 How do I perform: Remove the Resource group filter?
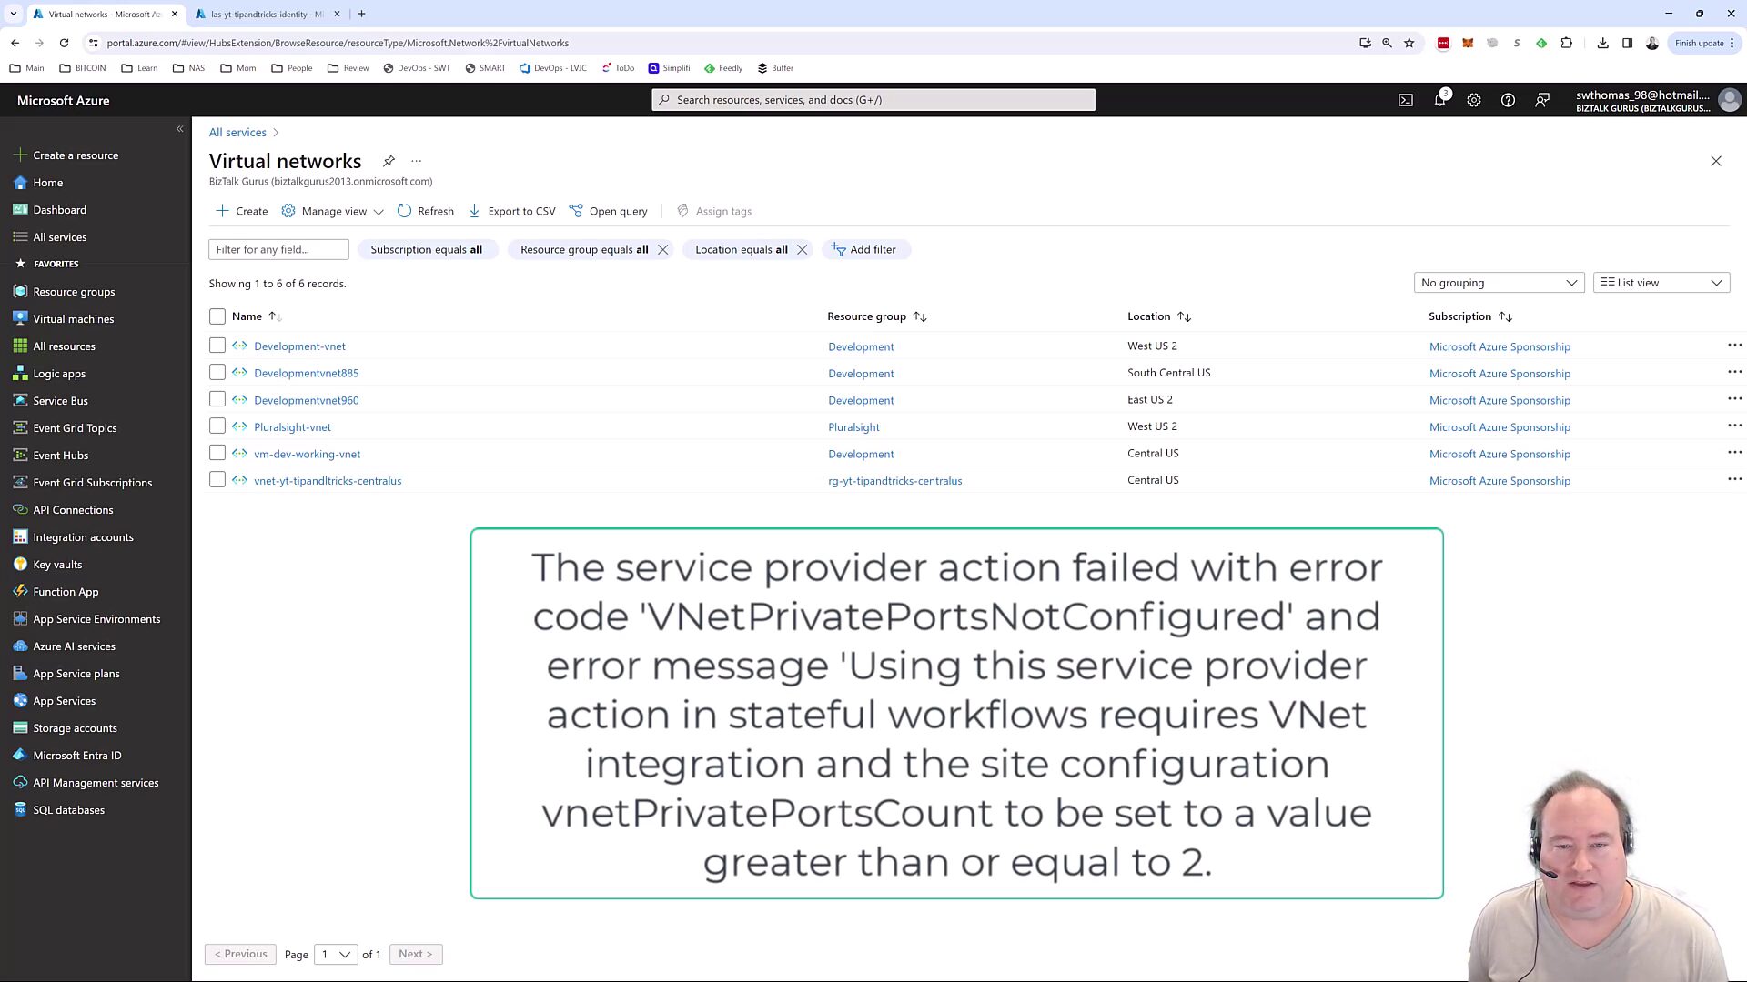(x=663, y=249)
